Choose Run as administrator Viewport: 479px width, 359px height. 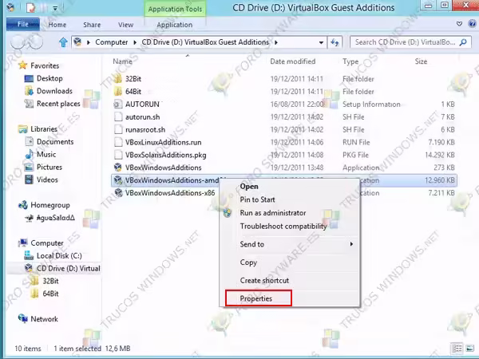tap(273, 213)
